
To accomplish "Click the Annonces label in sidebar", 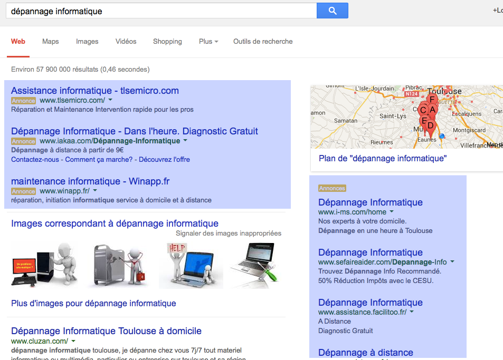I will click(332, 188).
